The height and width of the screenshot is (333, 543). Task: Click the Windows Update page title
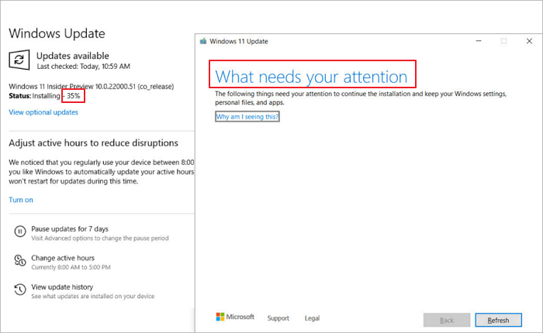(57, 33)
